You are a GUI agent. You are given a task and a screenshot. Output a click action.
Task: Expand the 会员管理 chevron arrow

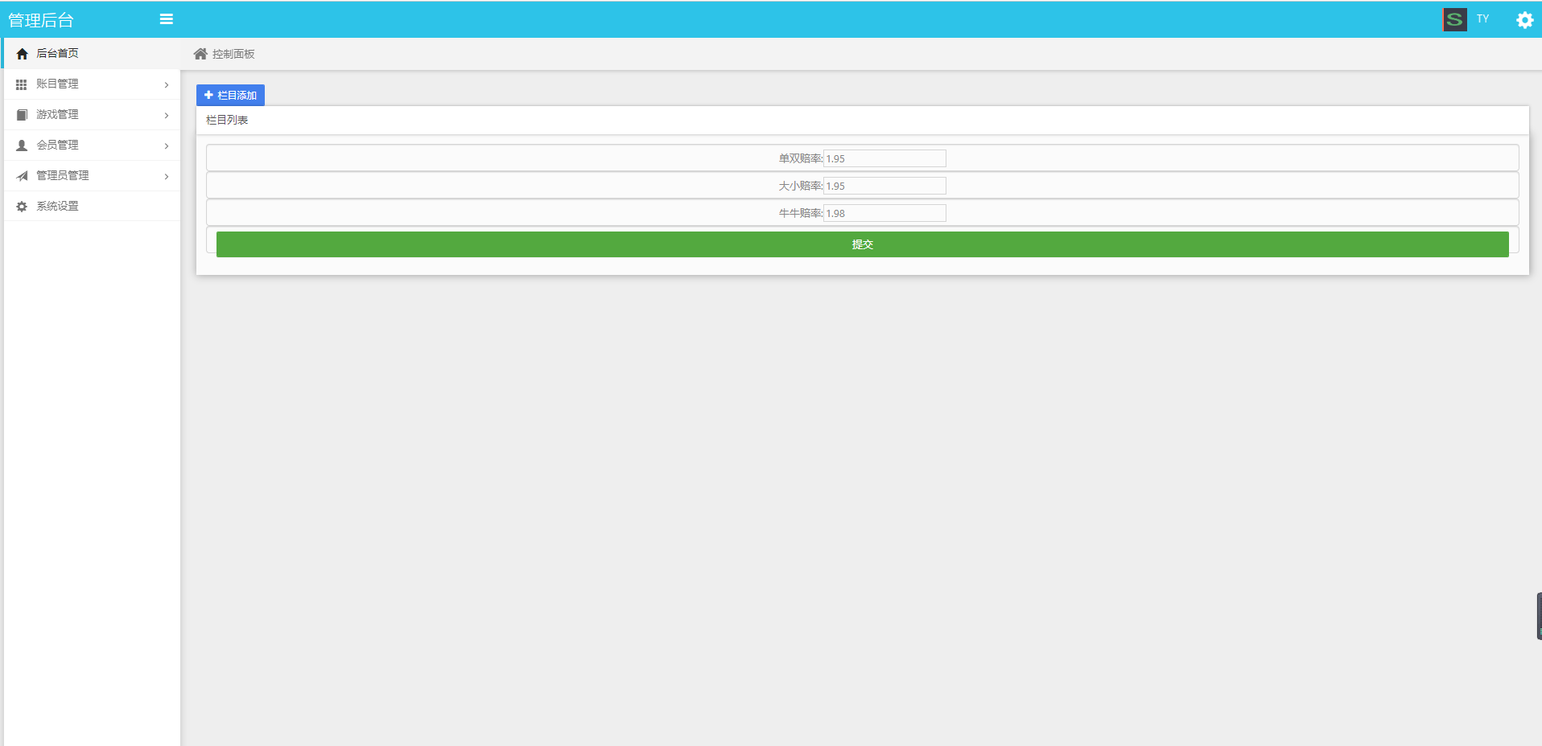click(x=167, y=146)
